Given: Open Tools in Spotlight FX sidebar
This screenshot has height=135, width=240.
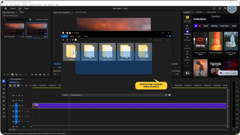Looking at the screenshot, I should click(x=187, y=53).
